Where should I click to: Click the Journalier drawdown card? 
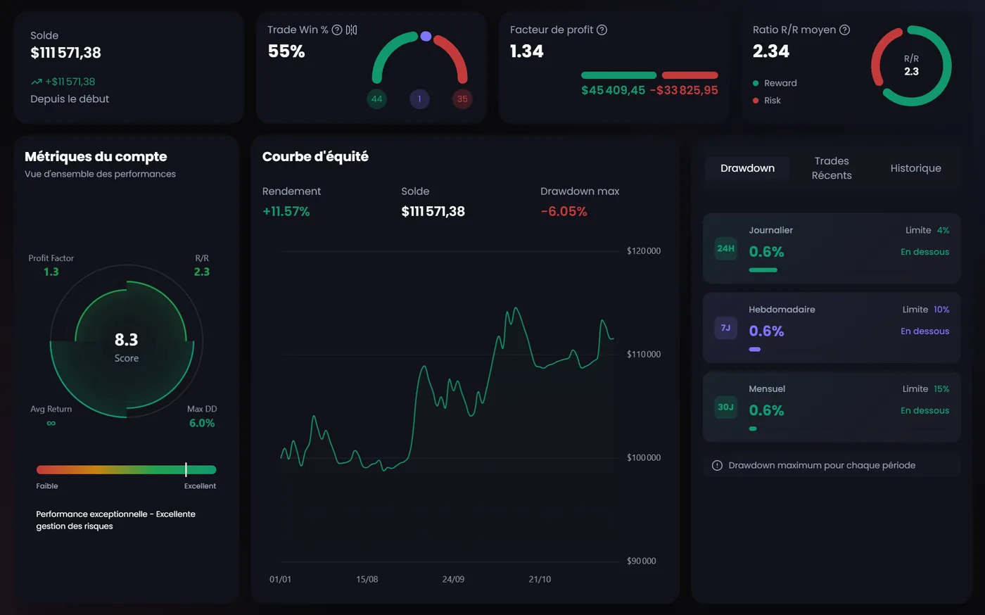[x=832, y=248]
